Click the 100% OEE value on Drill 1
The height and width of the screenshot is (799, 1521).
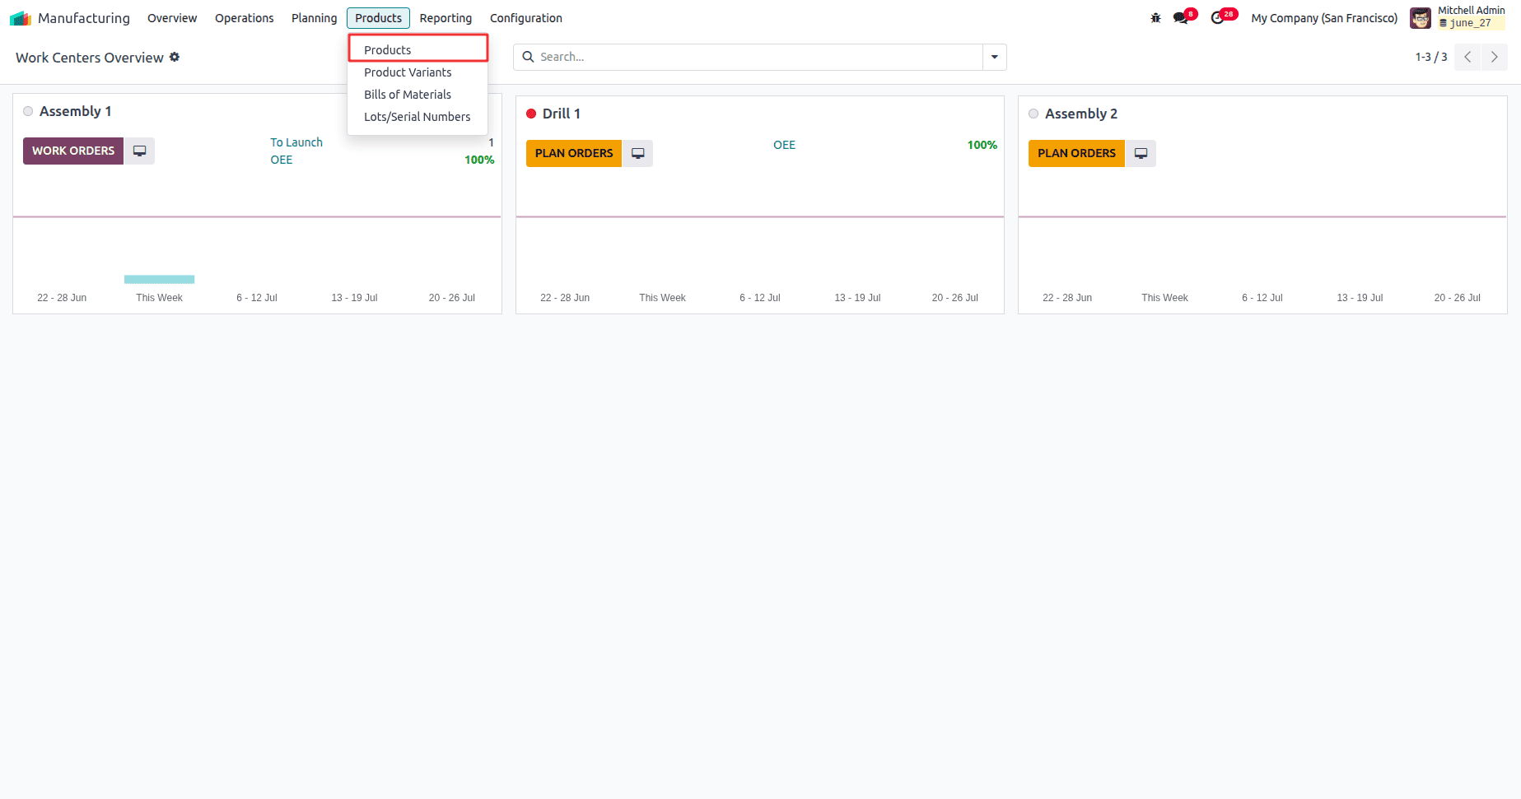click(x=982, y=145)
